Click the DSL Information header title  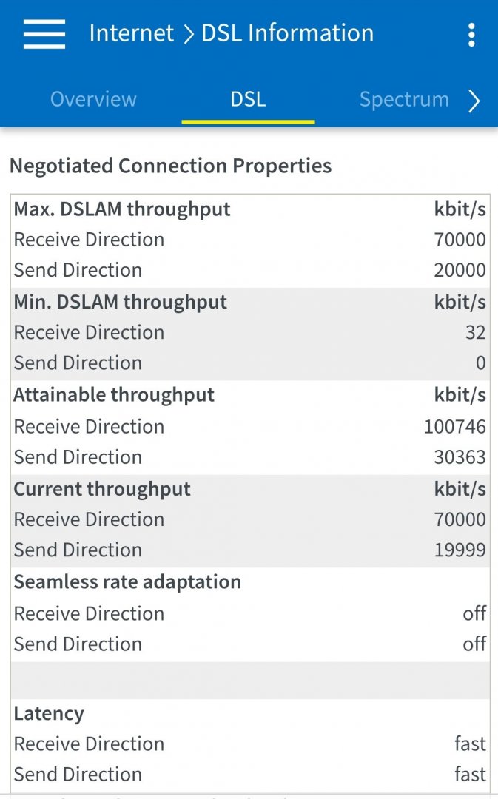click(x=288, y=33)
